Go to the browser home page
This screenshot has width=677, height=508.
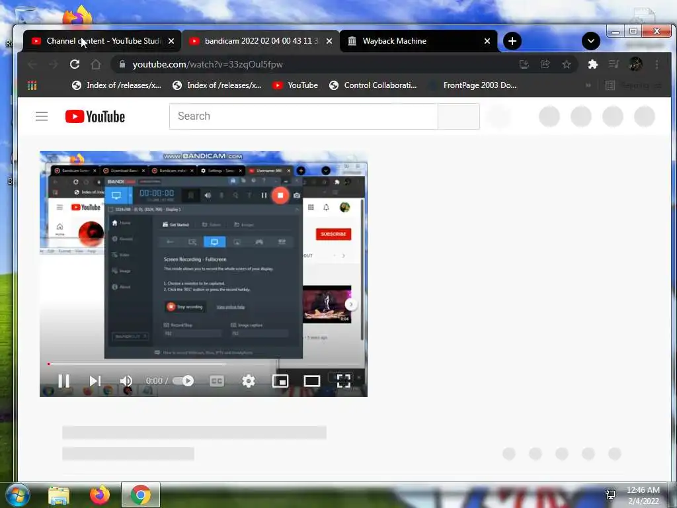tap(96, 64)
